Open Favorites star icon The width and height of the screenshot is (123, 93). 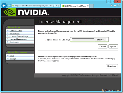(115, 6)
